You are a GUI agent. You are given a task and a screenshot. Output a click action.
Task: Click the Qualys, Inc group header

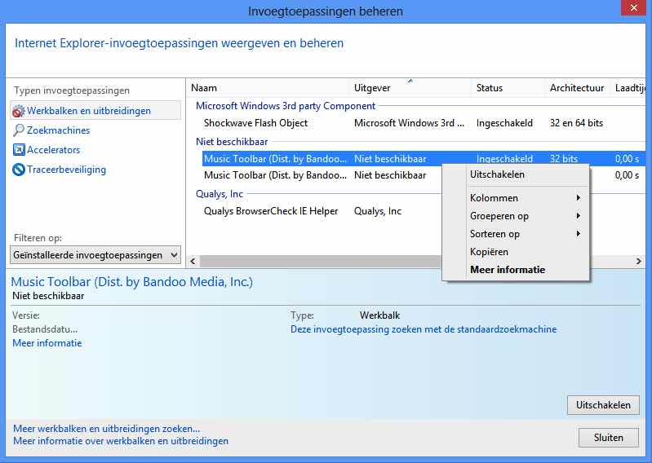(220, 194)
